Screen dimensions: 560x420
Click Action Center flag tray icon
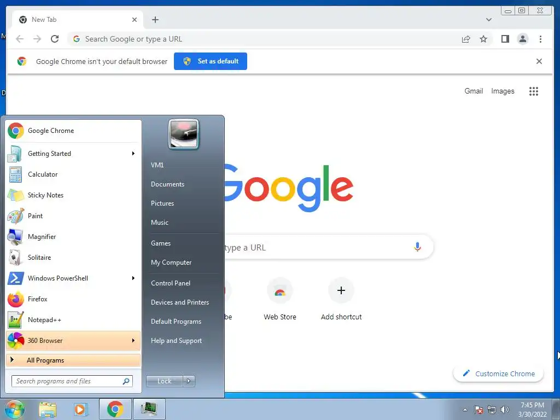479,410
